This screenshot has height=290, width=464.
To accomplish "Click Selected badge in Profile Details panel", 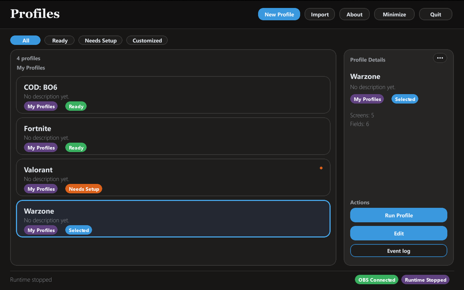I will (405, 99).
